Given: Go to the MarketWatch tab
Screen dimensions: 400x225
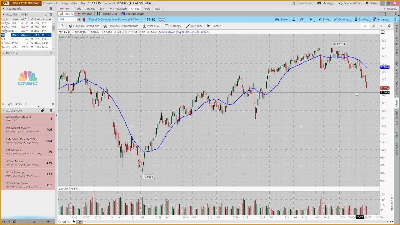Looking at the screenshot, I should pos(118,9).
